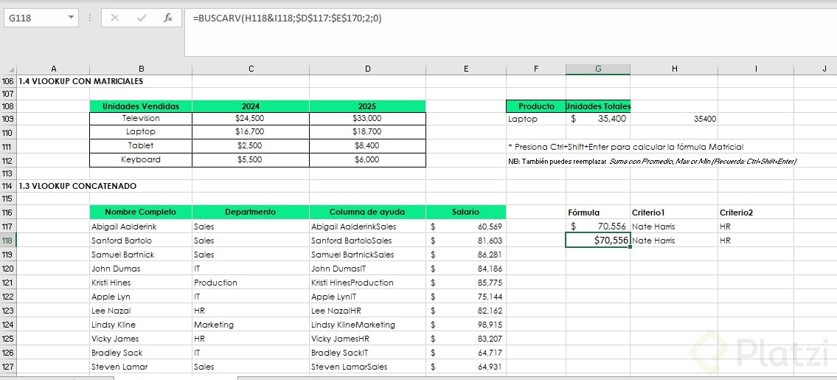Select column F header
Image resolution: width=837 pixels, height=380 pixels.
coord(536,69)
